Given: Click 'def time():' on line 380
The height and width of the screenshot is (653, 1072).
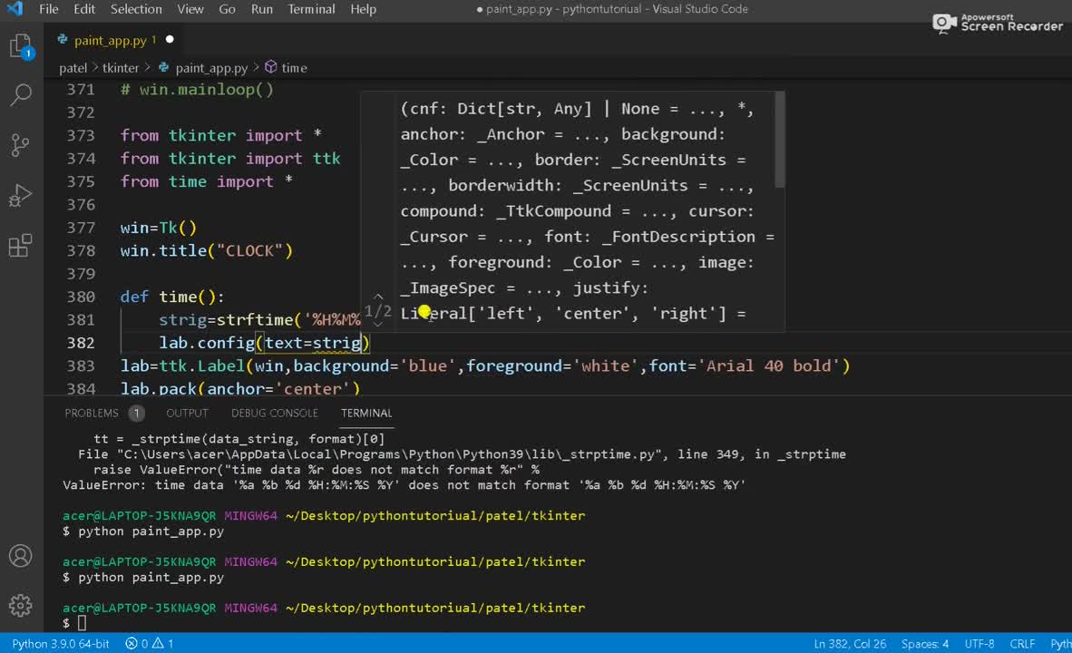Looking at the screenshot, I should click(172, 297).
